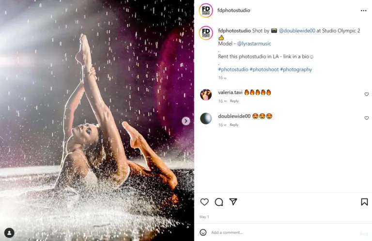This screenshot has height=241, width=372.
Task: Open @doublewide00 mention in caption
Action: tap(296, 30)
